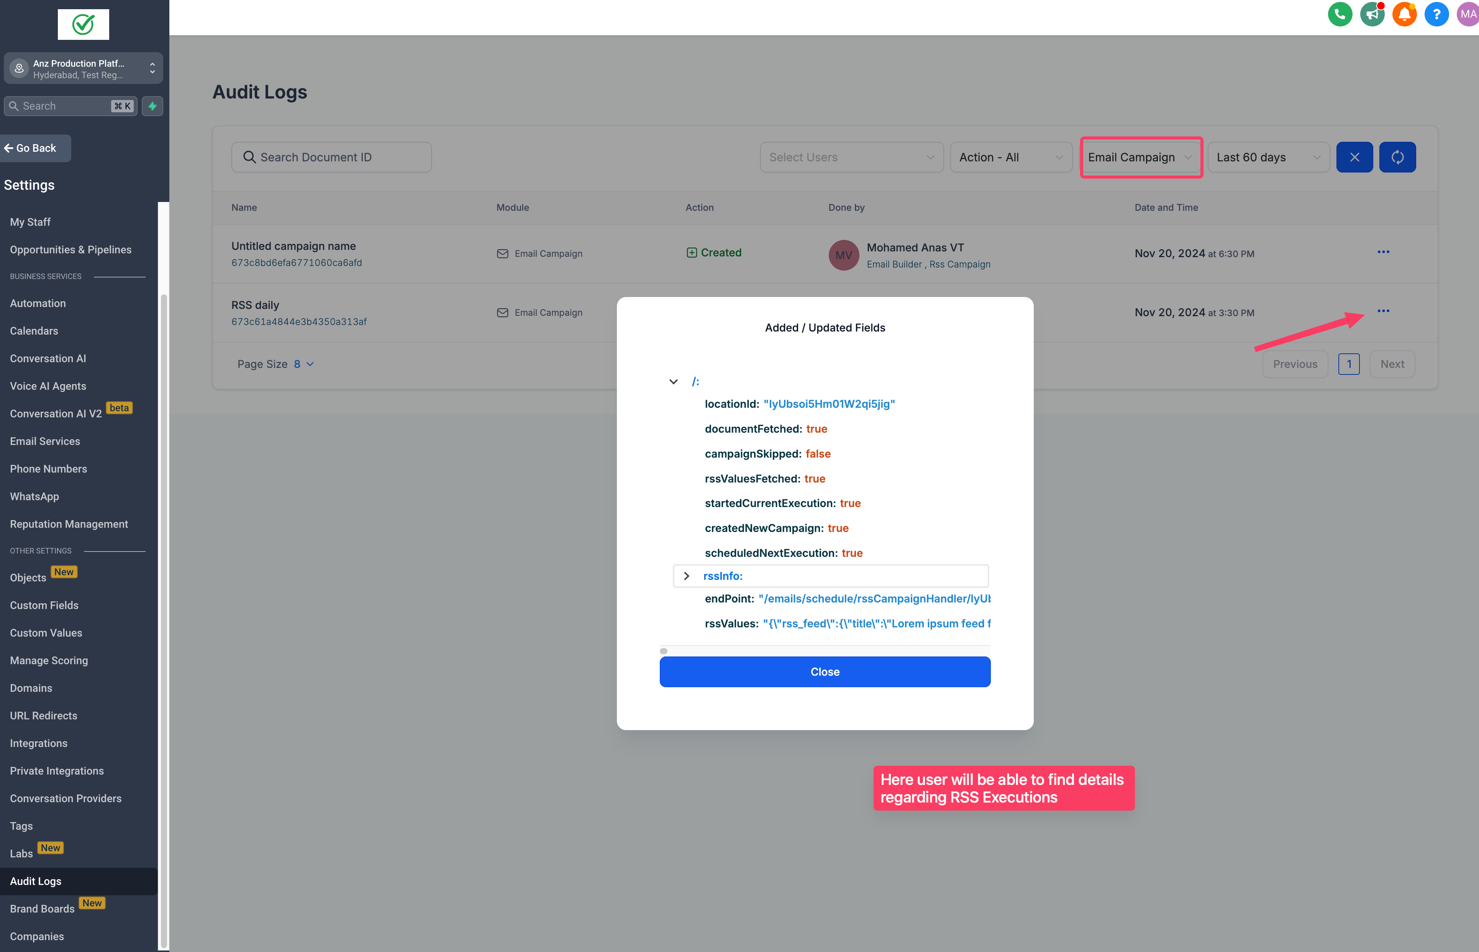Click the Search Document ID field
Screen dimensions: 1479x952
pos(331,157)
